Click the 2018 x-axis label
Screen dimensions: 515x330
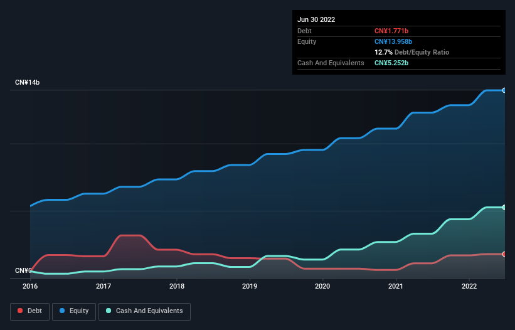coord(177,286)
